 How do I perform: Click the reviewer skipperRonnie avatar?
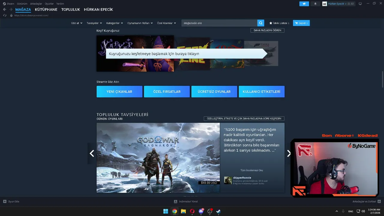228,180
